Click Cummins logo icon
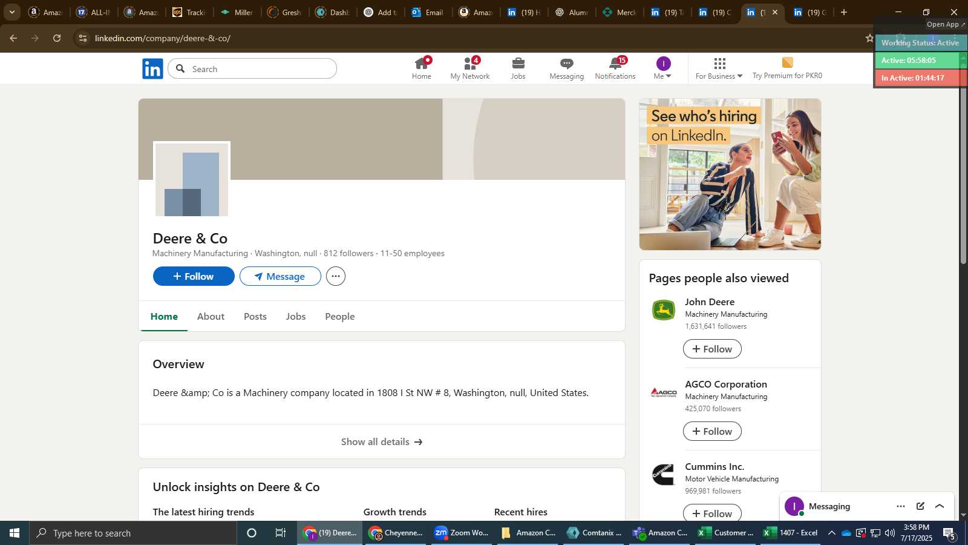The width and height of the screenshot is (968, 545). (x=664, y=475)
